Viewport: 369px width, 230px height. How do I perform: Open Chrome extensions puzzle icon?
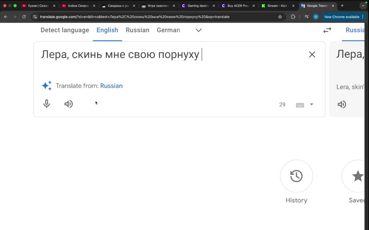pos(293,17)
